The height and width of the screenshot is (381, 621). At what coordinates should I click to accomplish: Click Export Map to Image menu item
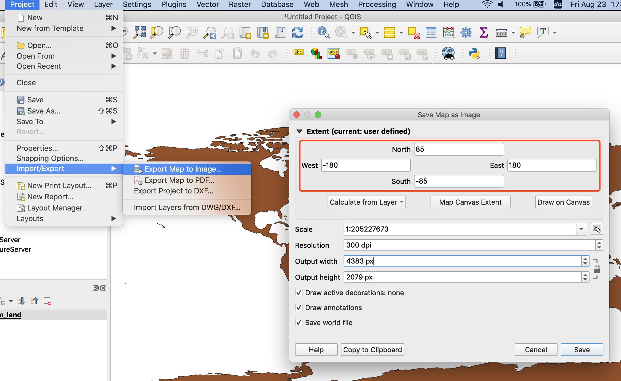187,169
